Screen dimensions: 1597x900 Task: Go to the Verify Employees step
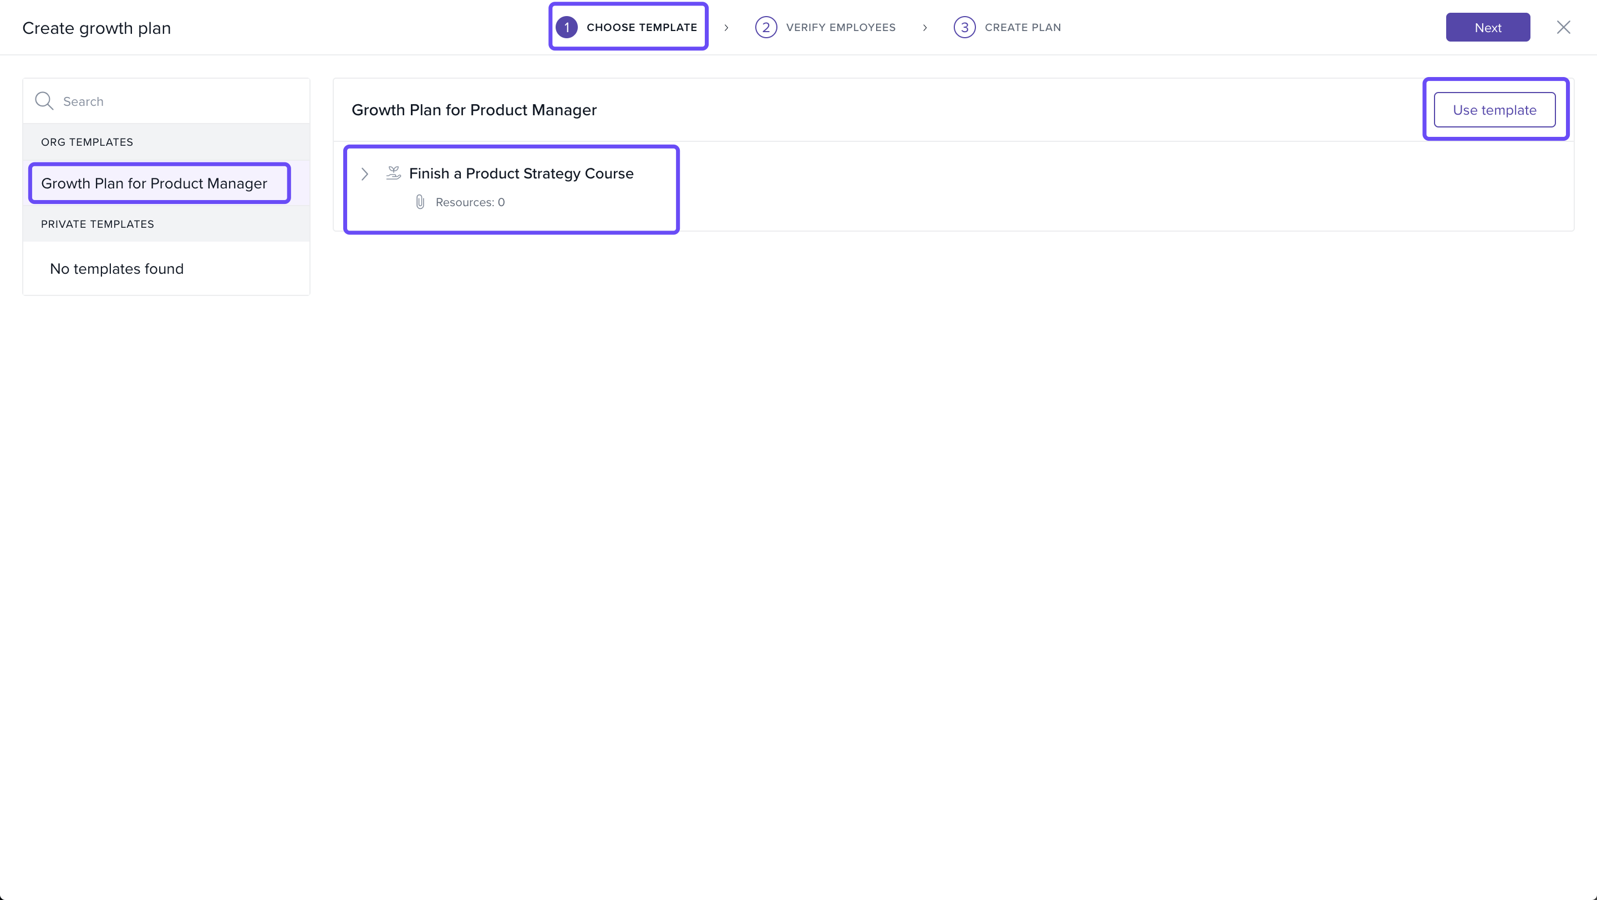[x=840, y=27]
